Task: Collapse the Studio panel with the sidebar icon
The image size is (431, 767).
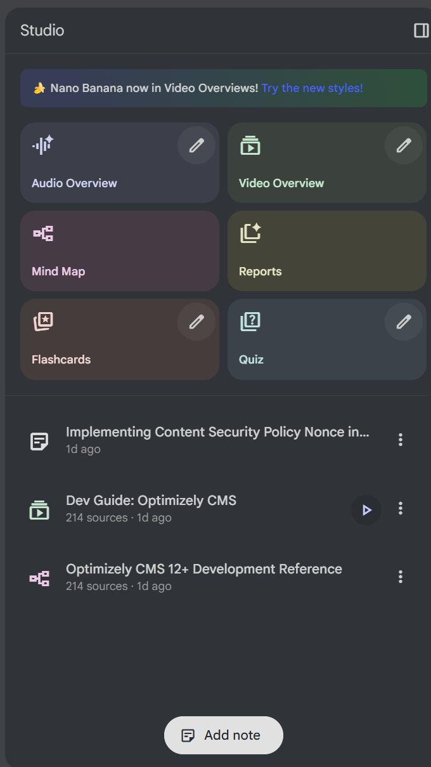Action: tap(421, 30)
